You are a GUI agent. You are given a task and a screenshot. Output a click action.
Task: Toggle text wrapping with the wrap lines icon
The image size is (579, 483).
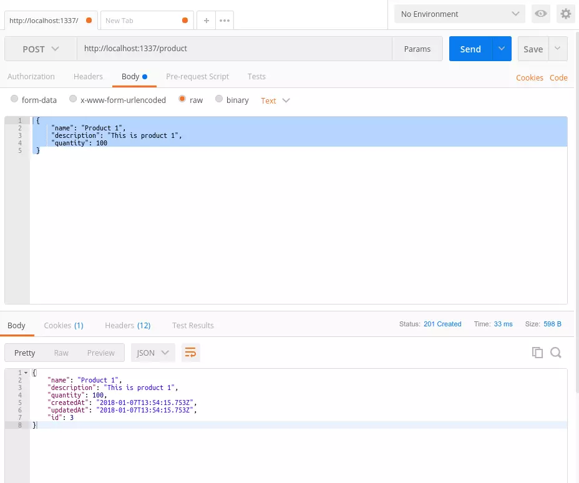click(x=190, y=353)
